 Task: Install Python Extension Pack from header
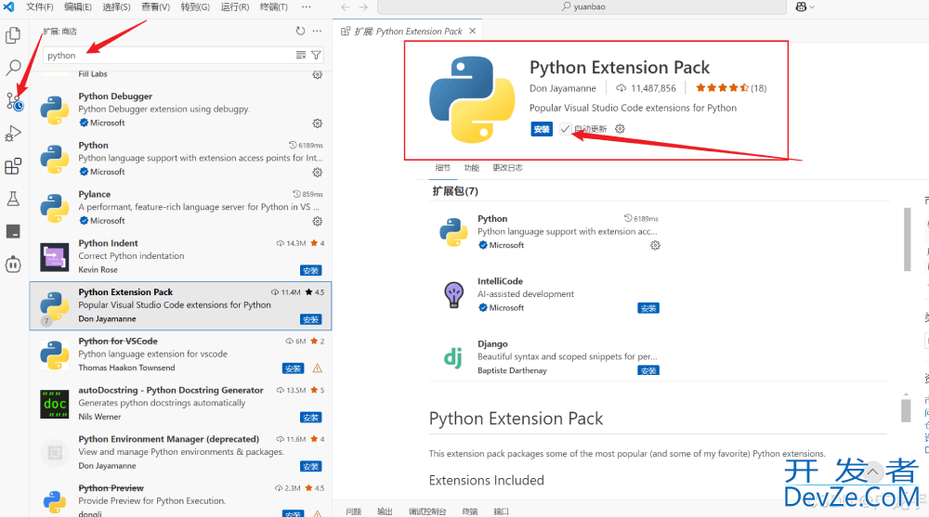click(x=542, y=129)
